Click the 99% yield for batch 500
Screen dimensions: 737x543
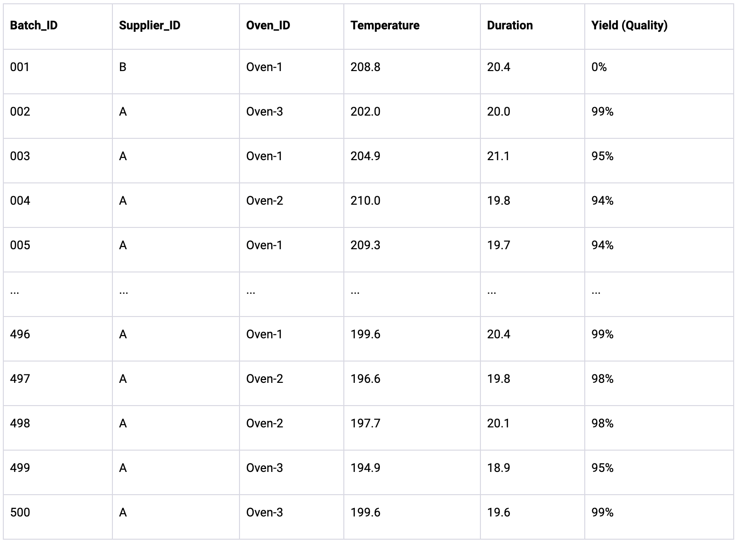tap(602, 513)
